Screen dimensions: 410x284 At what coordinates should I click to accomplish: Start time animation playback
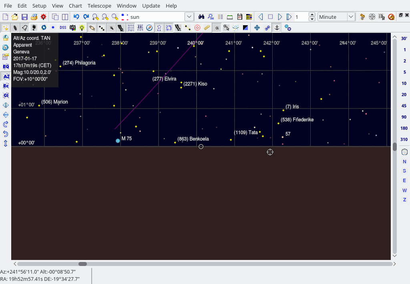[x=289, y=17]
